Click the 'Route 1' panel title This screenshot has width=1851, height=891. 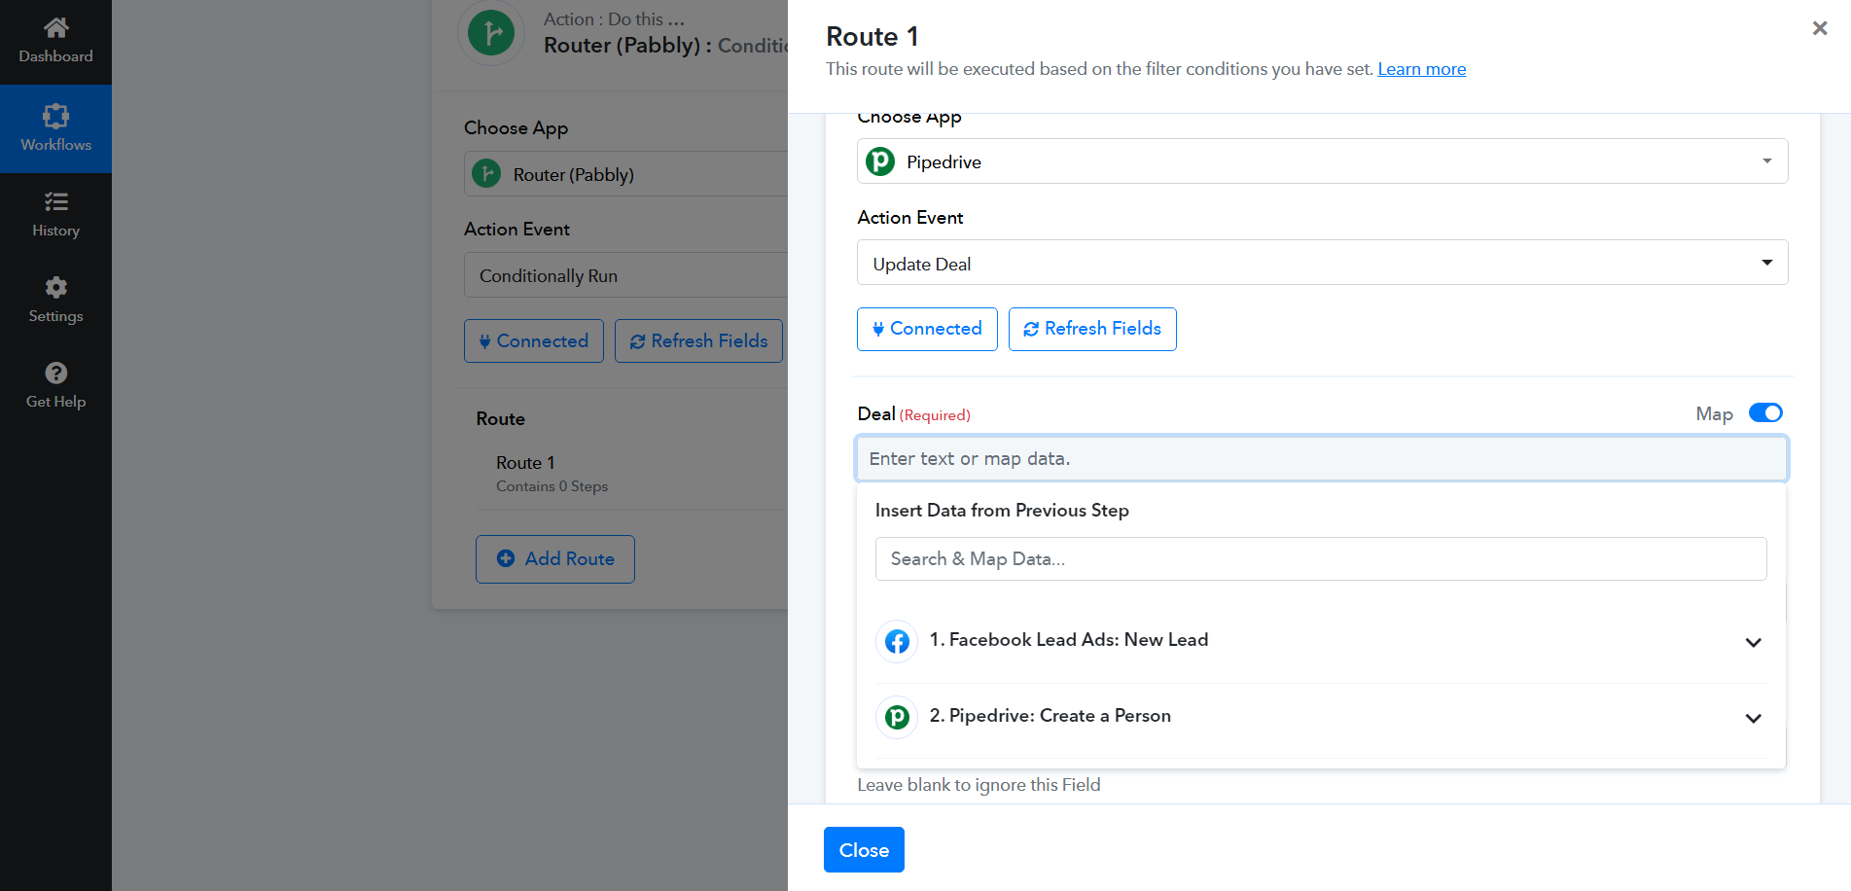(872, 37)
